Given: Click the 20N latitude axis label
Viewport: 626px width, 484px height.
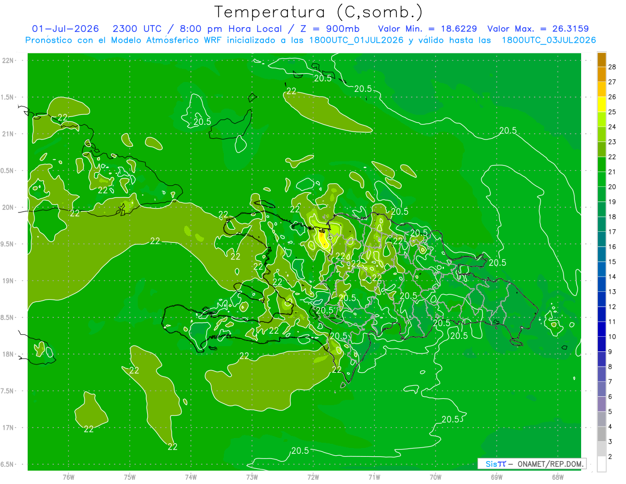Looking at the screenshot, I should point(9,207).
